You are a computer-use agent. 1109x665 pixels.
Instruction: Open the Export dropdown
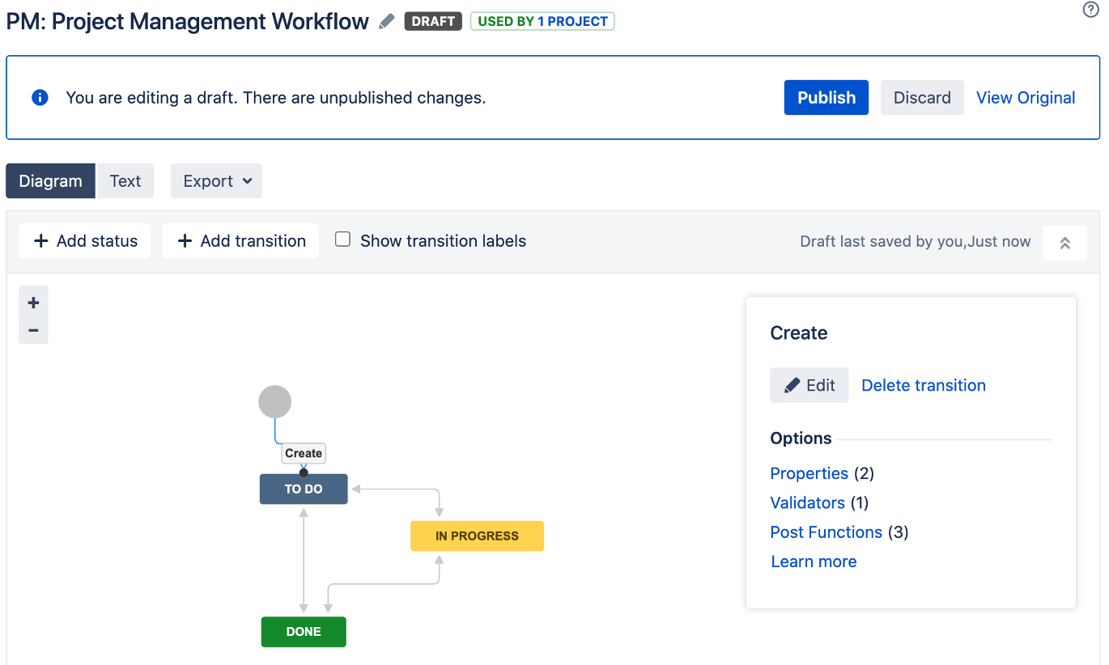click(x=216, y=180)
